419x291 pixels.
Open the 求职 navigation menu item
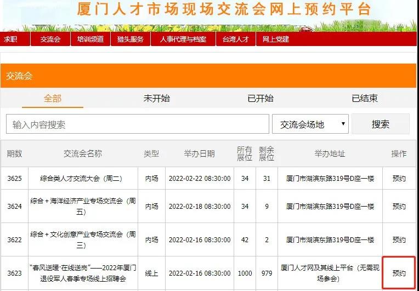coord(10,39)
